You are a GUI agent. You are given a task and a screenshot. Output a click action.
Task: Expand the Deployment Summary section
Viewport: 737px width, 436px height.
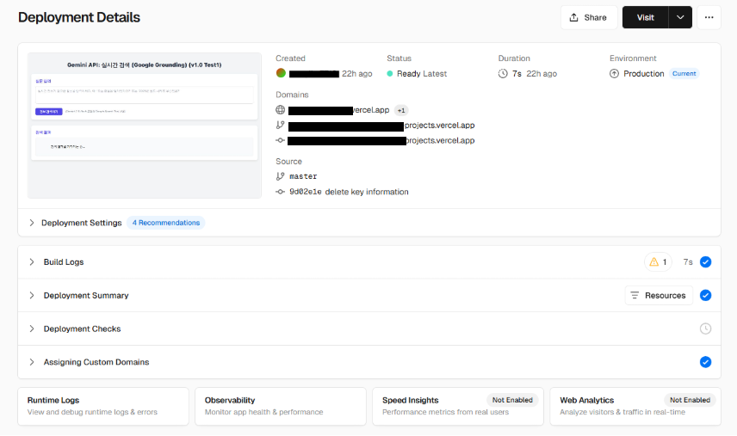[369, 295]
